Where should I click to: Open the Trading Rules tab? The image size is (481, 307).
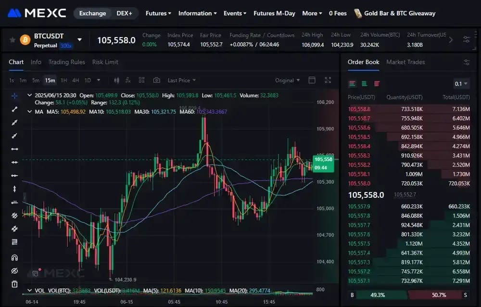[66, 62]
